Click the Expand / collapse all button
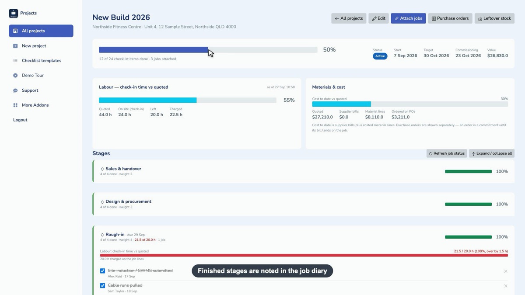Image resolution: width=525 pixels, height=295 pixels. [x=492, y=153]
